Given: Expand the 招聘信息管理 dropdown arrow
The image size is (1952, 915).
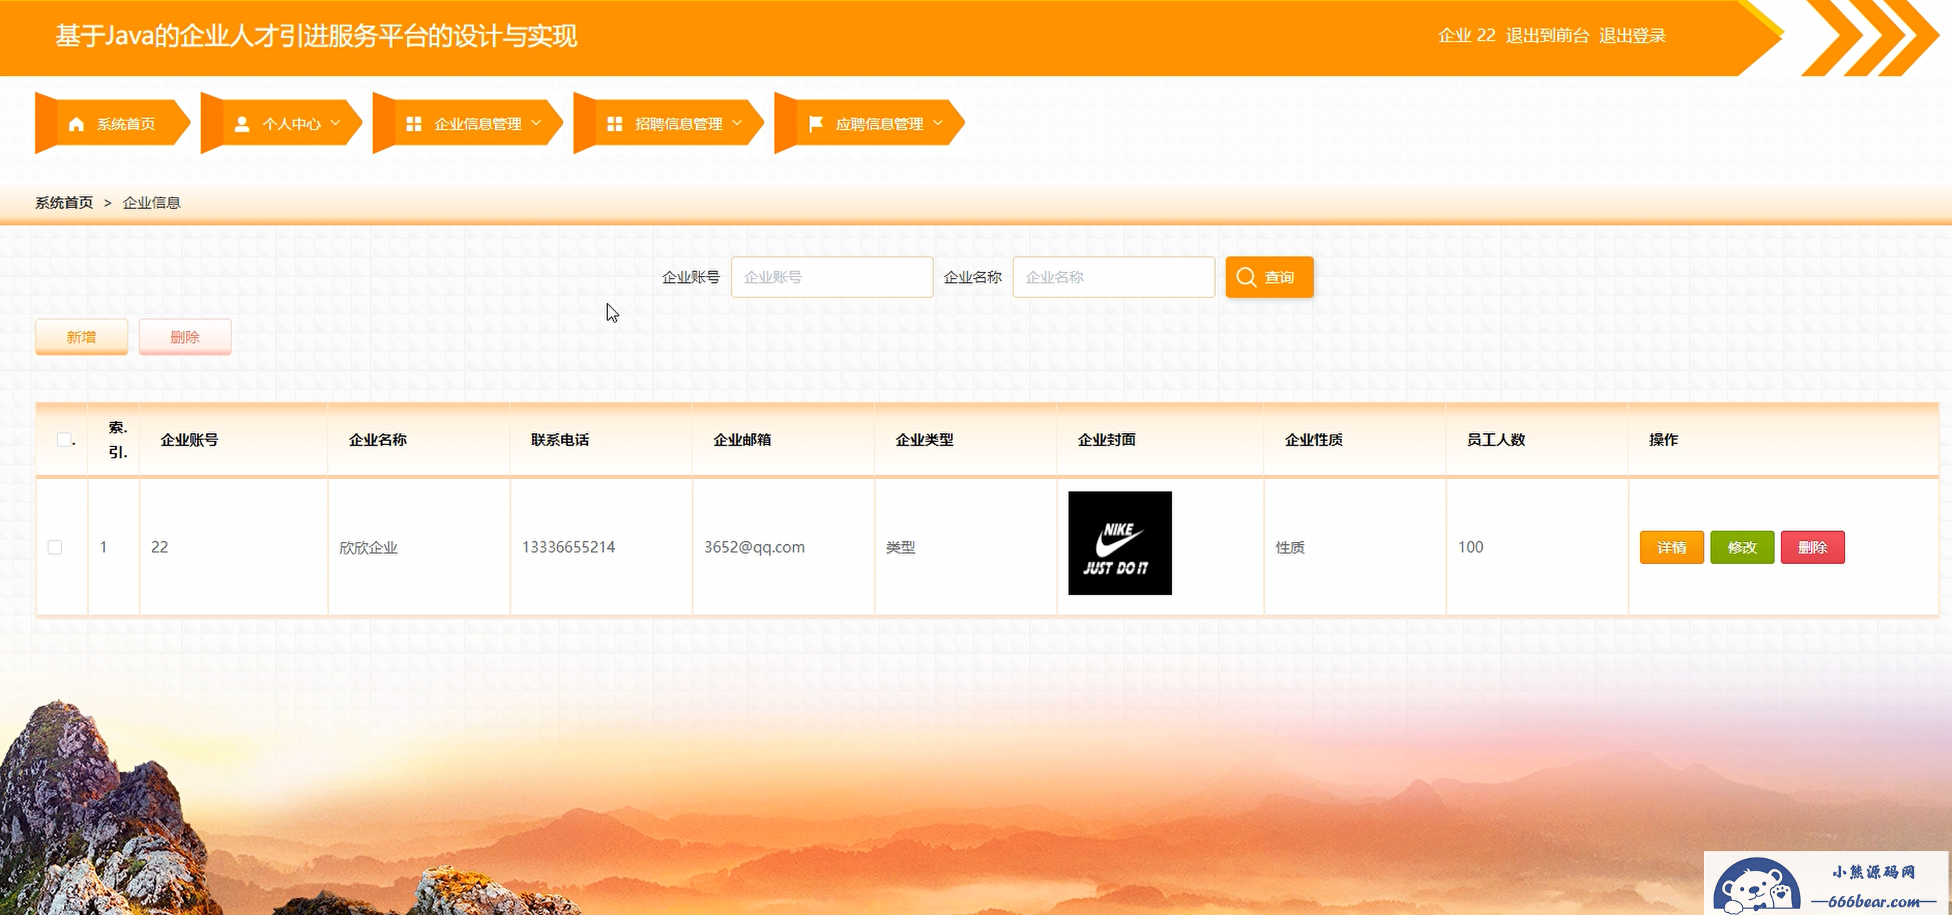Looking at the screenshot, I should pyautogui.click(x=738, y=123).
